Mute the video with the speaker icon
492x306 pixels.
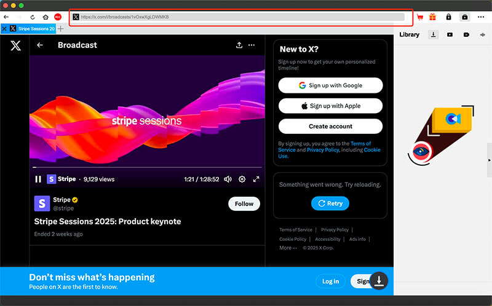(228, 179)
